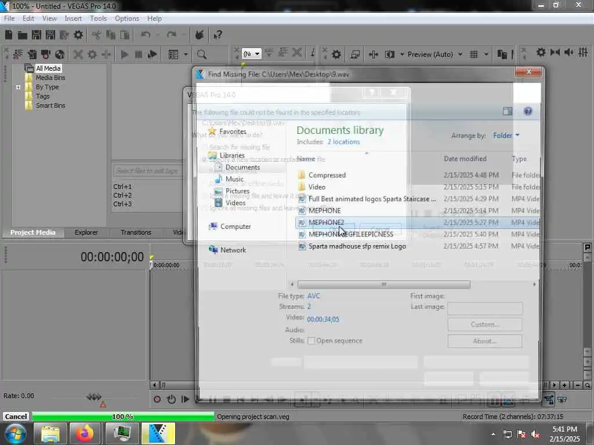Click Copy Snapshot to Clipboard icon
This screenshot has width=594, height=445.
502,54
